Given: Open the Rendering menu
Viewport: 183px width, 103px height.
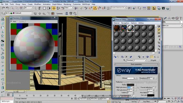Looking at the screenshot, I should pyautogui.click(x=67, y=4).
